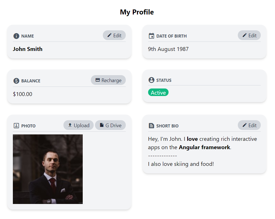Click the portrait icon beside Photo
This screenshot has width=275, height=219.
point(16,126)
